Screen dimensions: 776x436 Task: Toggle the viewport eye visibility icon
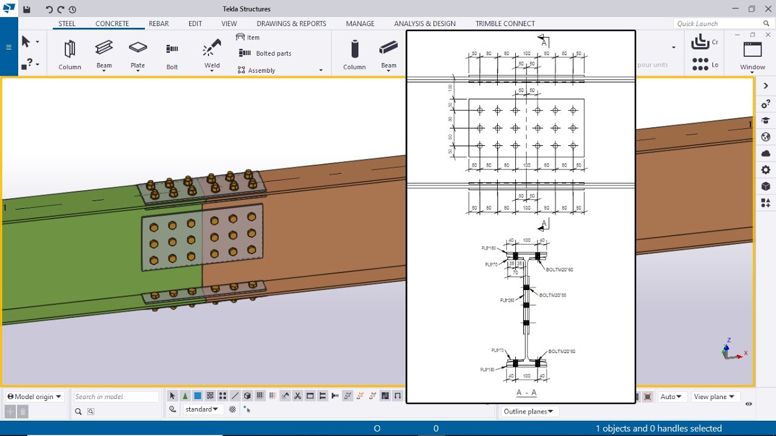749,404
